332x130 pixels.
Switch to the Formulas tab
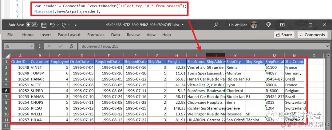pyautogui.click(x=96, y=35)
